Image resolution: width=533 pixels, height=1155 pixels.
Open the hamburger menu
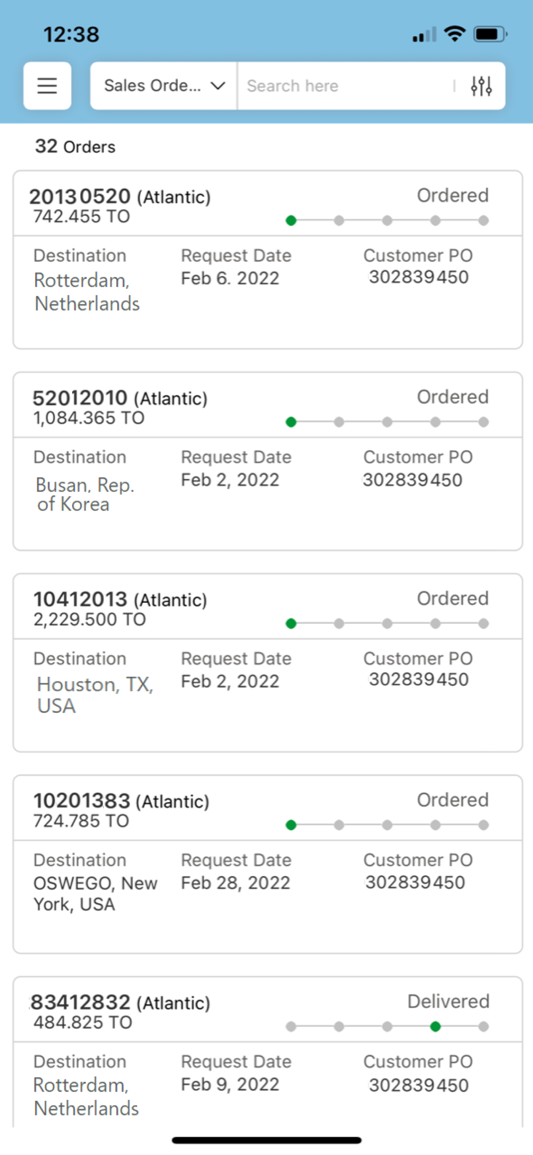click(47, 85)
